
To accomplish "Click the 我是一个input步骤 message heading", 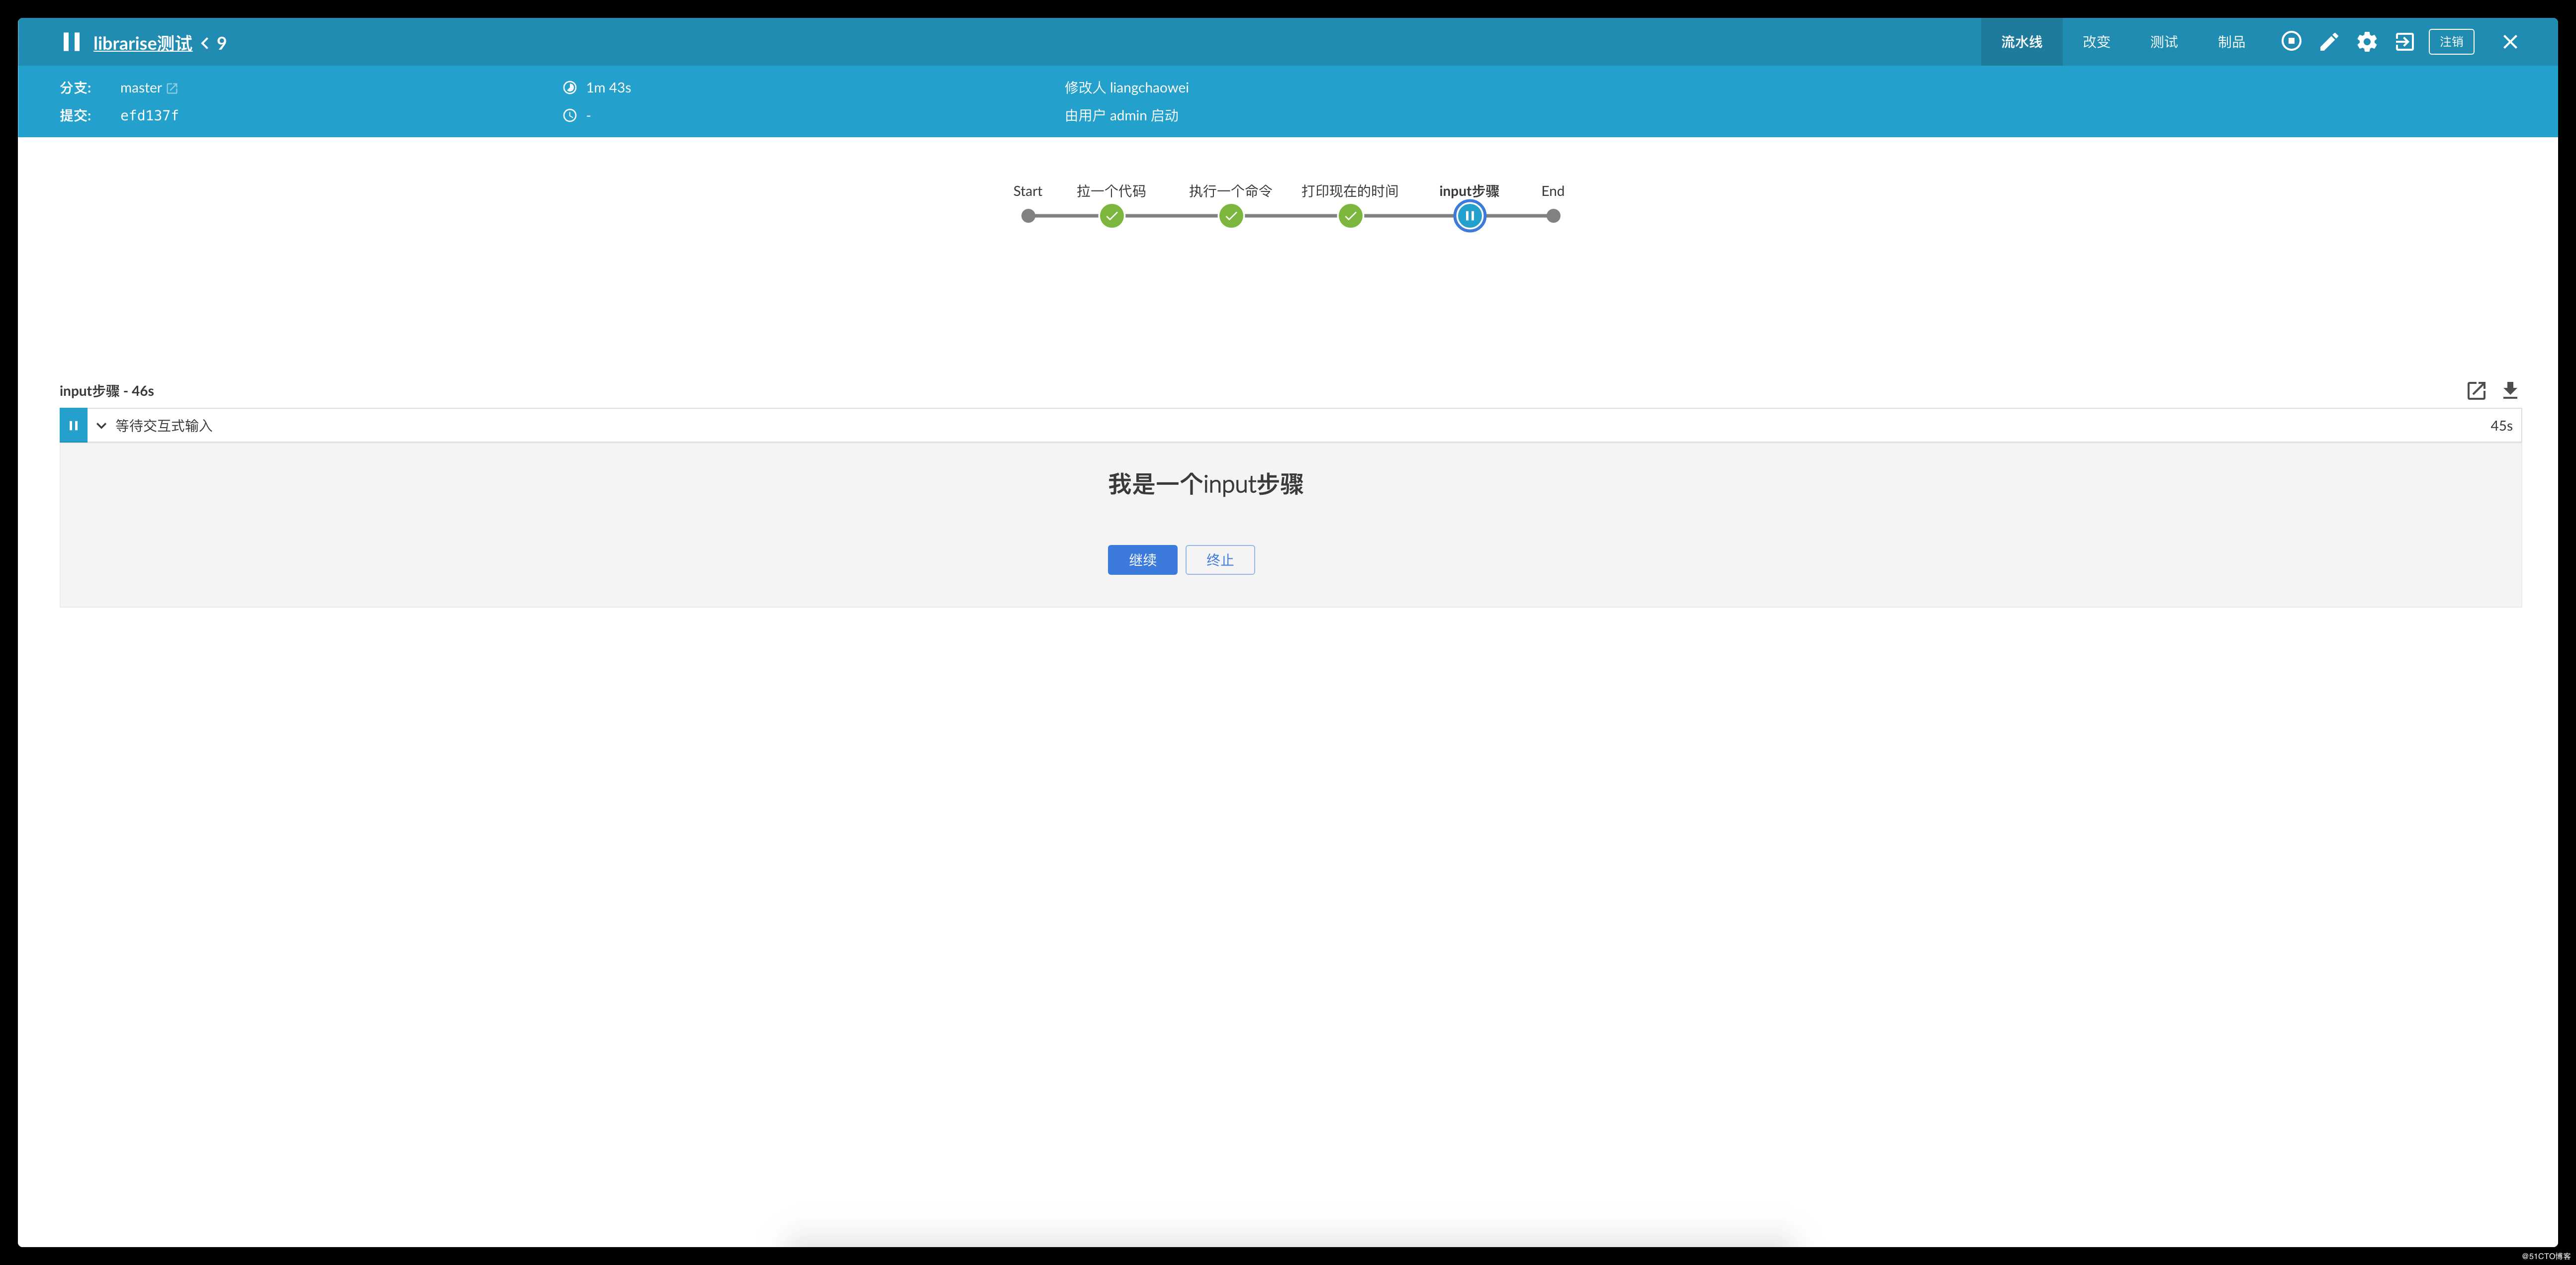I will point(1205,484).
